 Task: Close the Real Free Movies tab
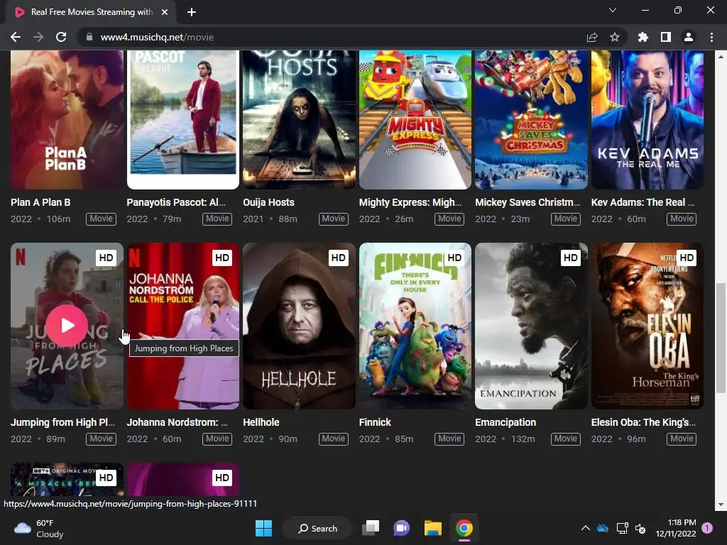pos(165,12)
